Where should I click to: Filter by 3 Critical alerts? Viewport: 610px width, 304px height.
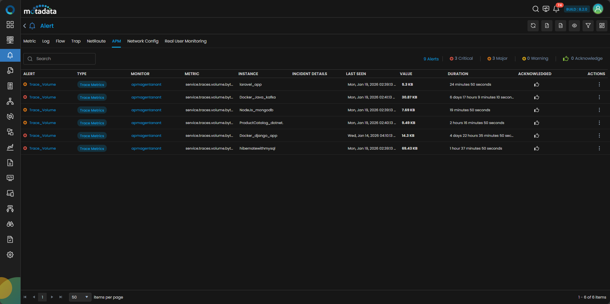pyautogui.click(x=461, y=58)
